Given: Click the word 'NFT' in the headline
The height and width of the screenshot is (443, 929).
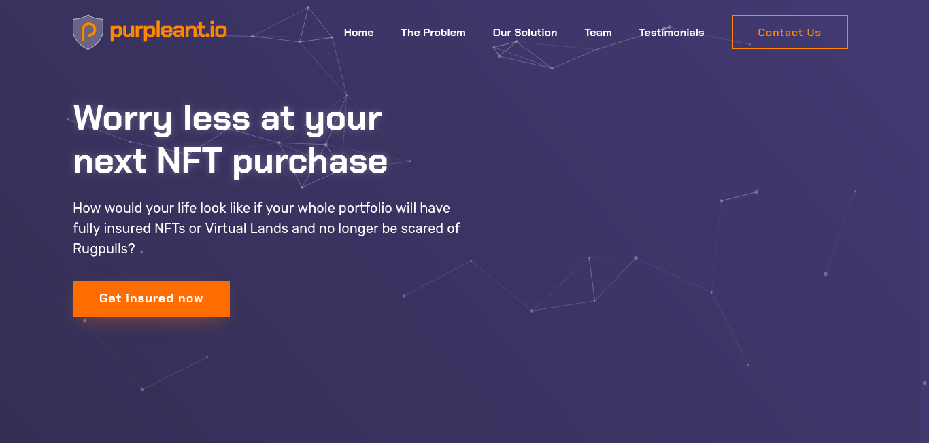Looking at the screenshot, I should (189, 162).
